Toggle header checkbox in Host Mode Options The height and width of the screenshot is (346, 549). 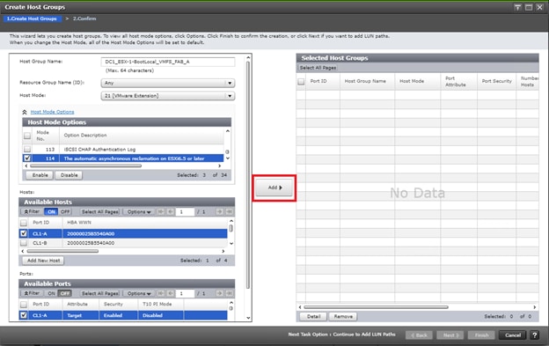27,136
